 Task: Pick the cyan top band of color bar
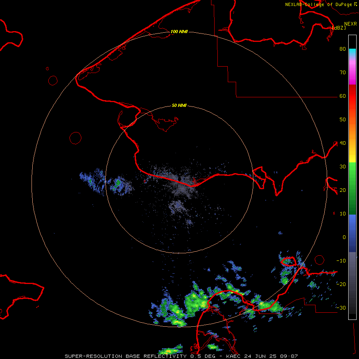point(352,52)
